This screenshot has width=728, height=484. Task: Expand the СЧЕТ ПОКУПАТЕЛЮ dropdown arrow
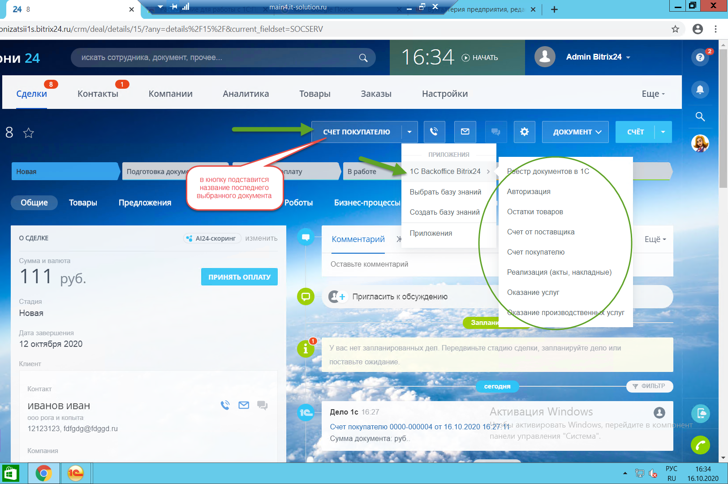coord(409,132)
